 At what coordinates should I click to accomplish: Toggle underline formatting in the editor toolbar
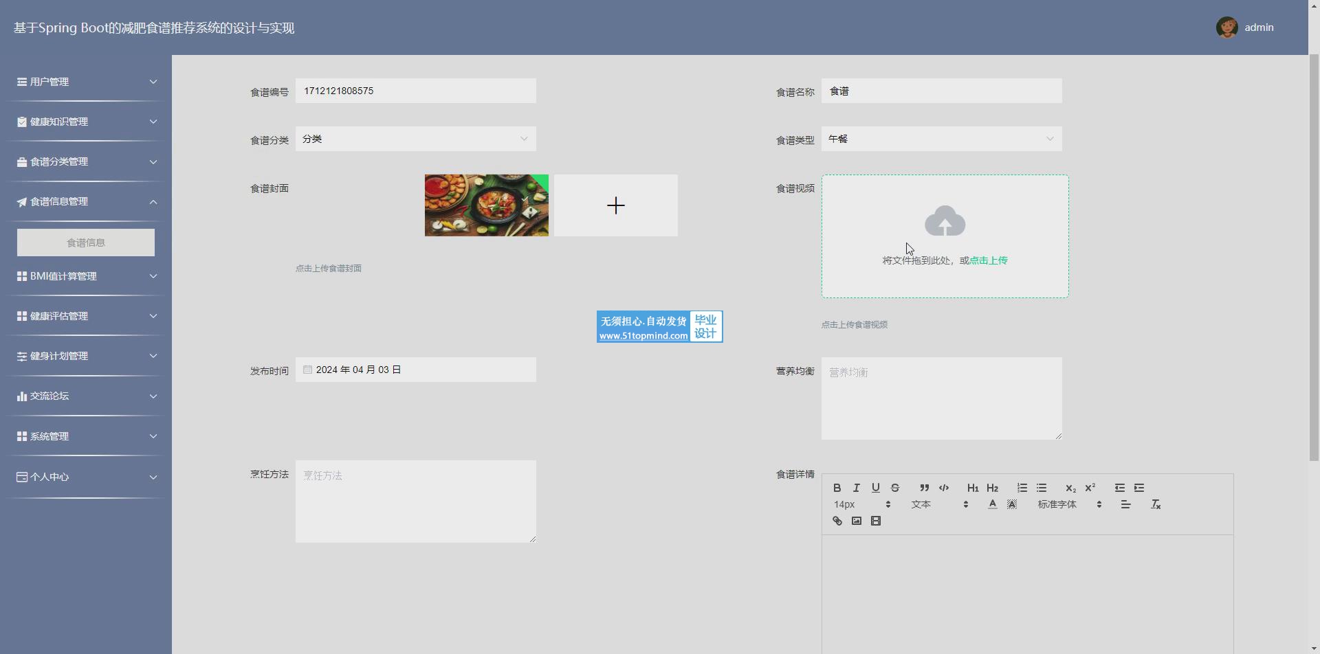[x=875, y=488]
